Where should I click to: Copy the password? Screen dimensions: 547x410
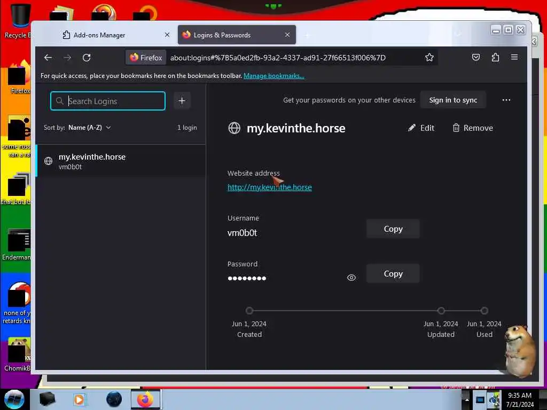click(393, 274)
